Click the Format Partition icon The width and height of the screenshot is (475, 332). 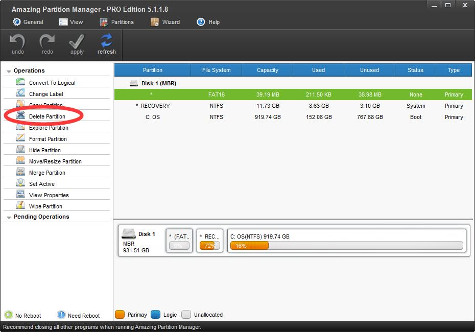pyautogui.click(x=20, y=138)
